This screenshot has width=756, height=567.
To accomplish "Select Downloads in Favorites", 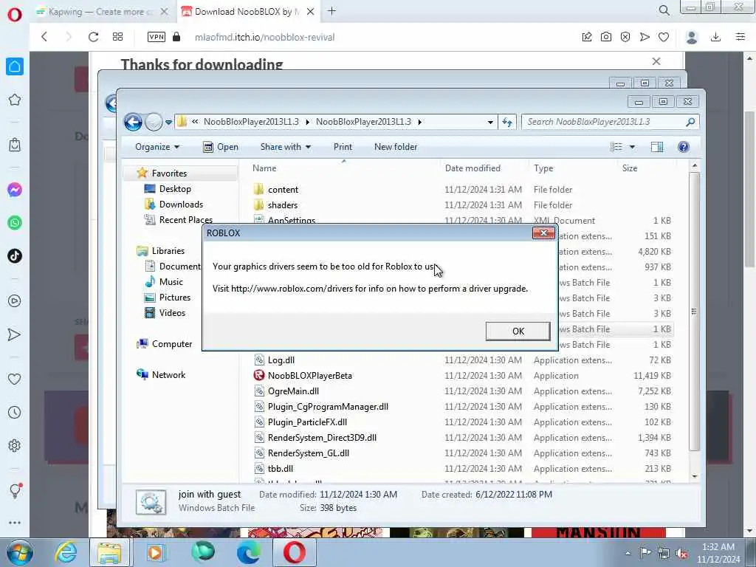I will [x=173, y=205].
